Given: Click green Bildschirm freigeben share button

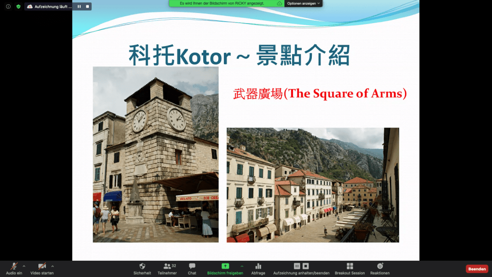Looking at the screenshot, I should (x=225, y=266).
